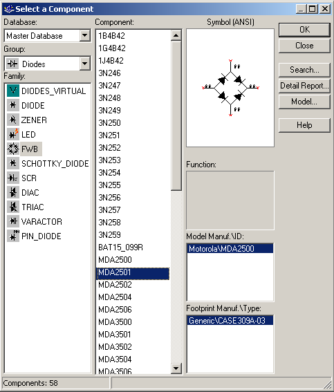Image resolution: width=334 pixels, height=392 pixels.
Task: Select the SCHOTTKY_DIODE family icon
Action: [x=13, y=163]
